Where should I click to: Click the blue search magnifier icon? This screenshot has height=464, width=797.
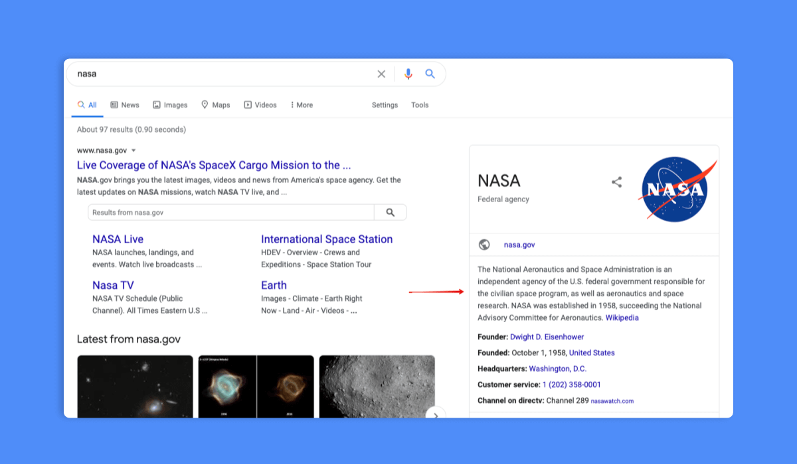pos(430,74)
